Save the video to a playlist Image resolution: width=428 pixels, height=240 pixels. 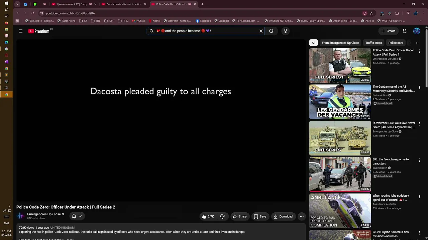(260, 216)
